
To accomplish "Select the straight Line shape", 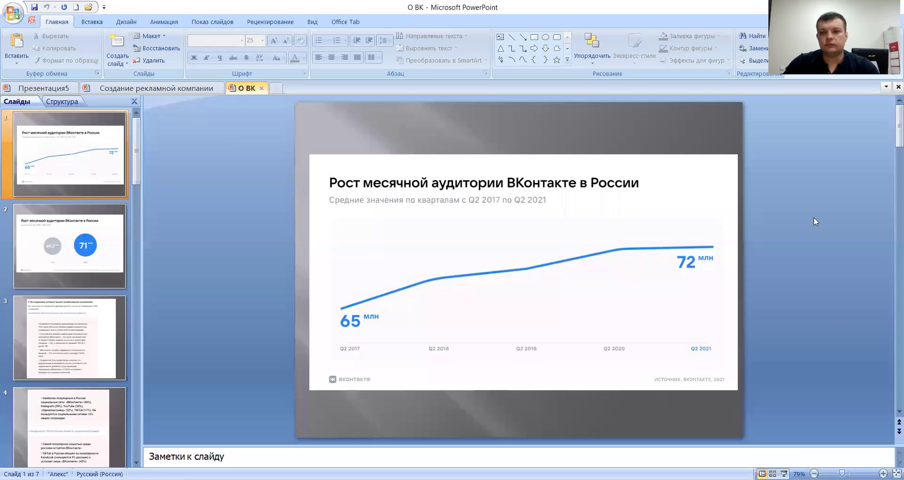I will [x=511, y=37].
